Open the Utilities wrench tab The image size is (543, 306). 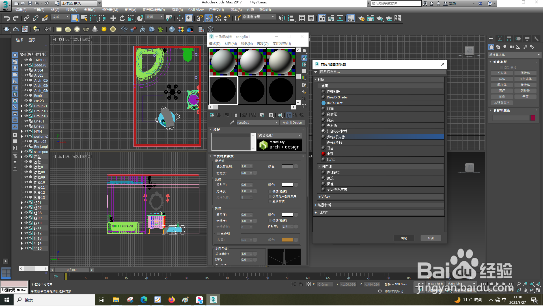[x=536, y=39]
